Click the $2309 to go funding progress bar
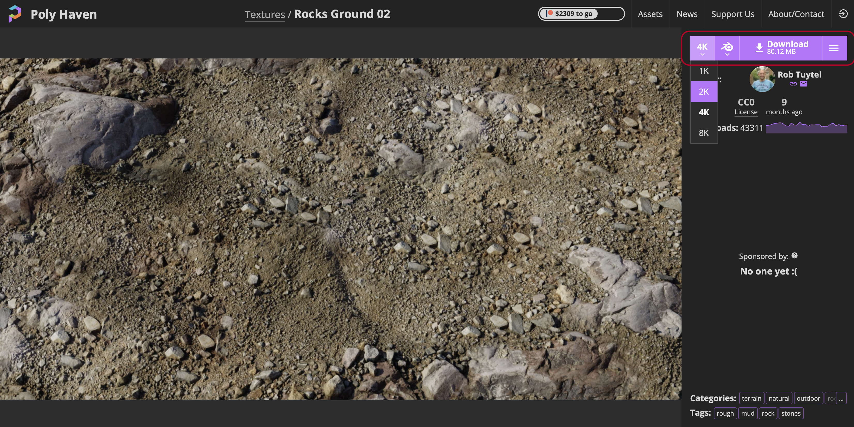The height and width of the screenshot is (427, 854). point(581,14)
